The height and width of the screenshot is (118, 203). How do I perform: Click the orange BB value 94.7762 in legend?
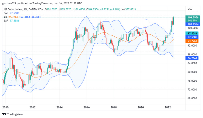click(13, 17)
